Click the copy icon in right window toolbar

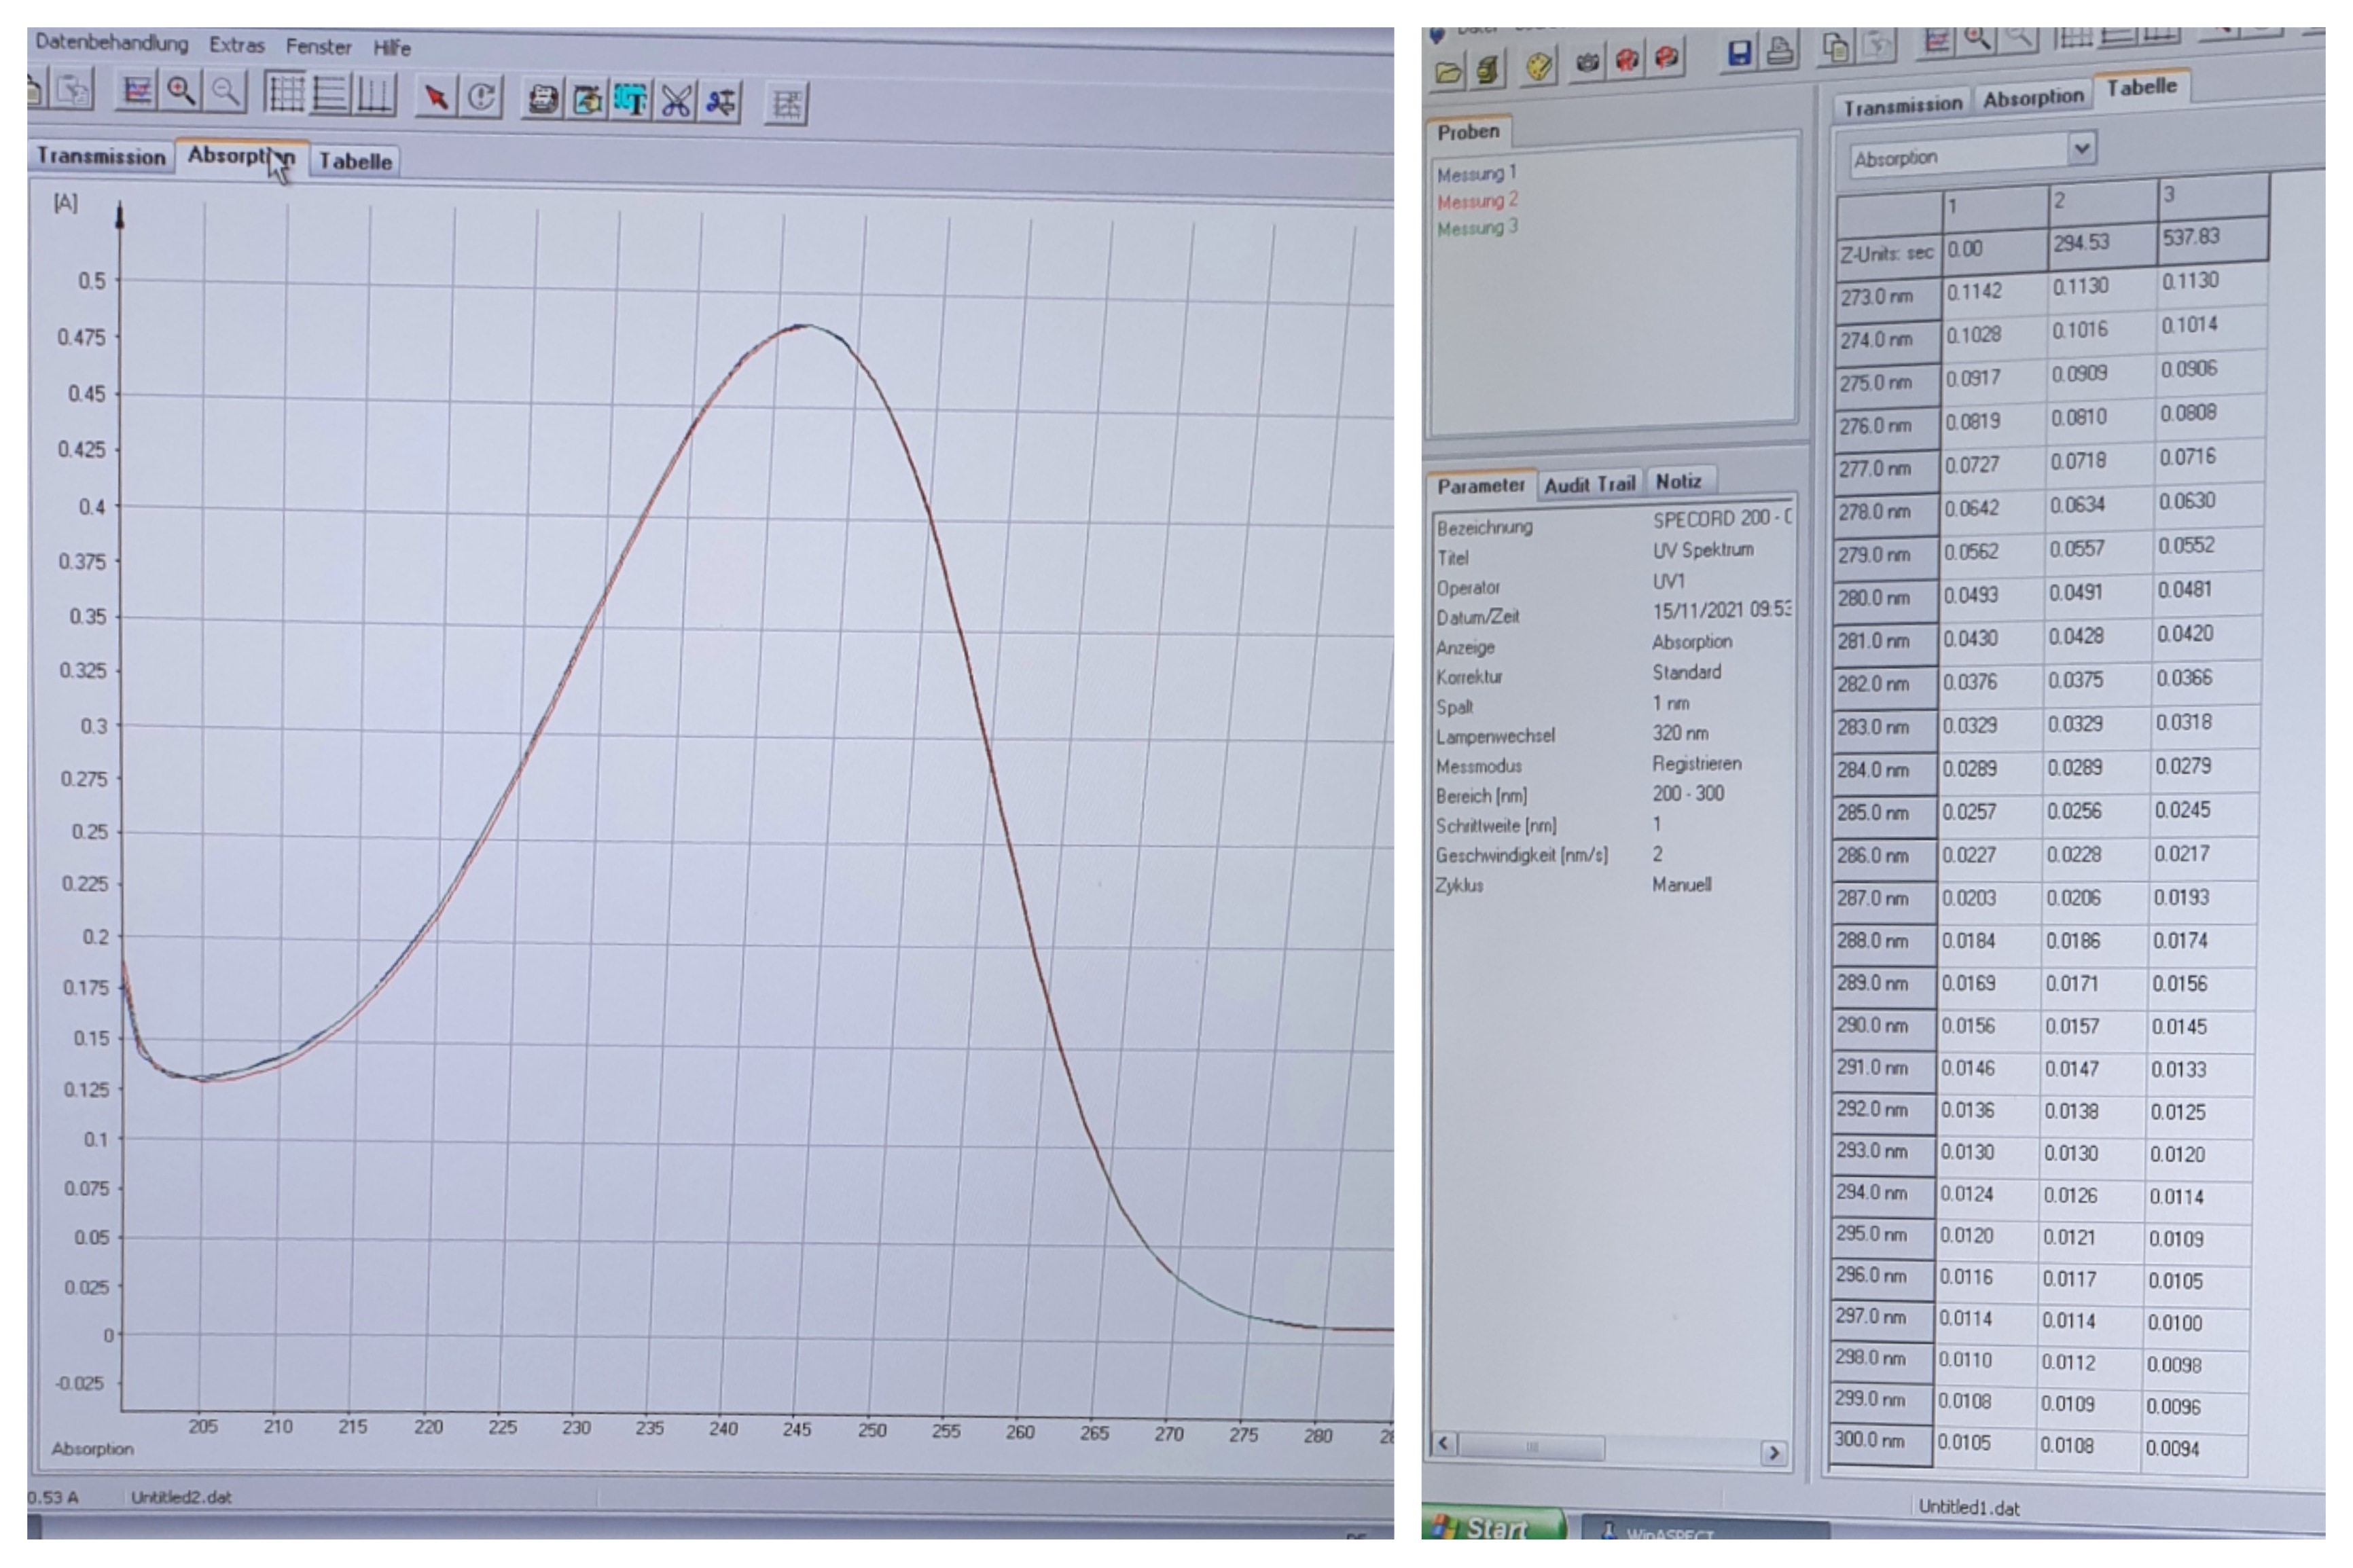[1836, 47]
